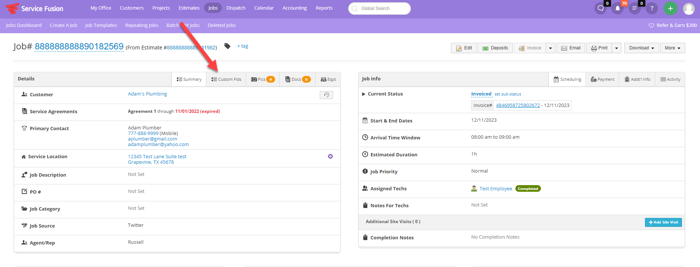Open Repeating Jobs submenu item
Screen dimensions: 700x267
pos(142,25)
